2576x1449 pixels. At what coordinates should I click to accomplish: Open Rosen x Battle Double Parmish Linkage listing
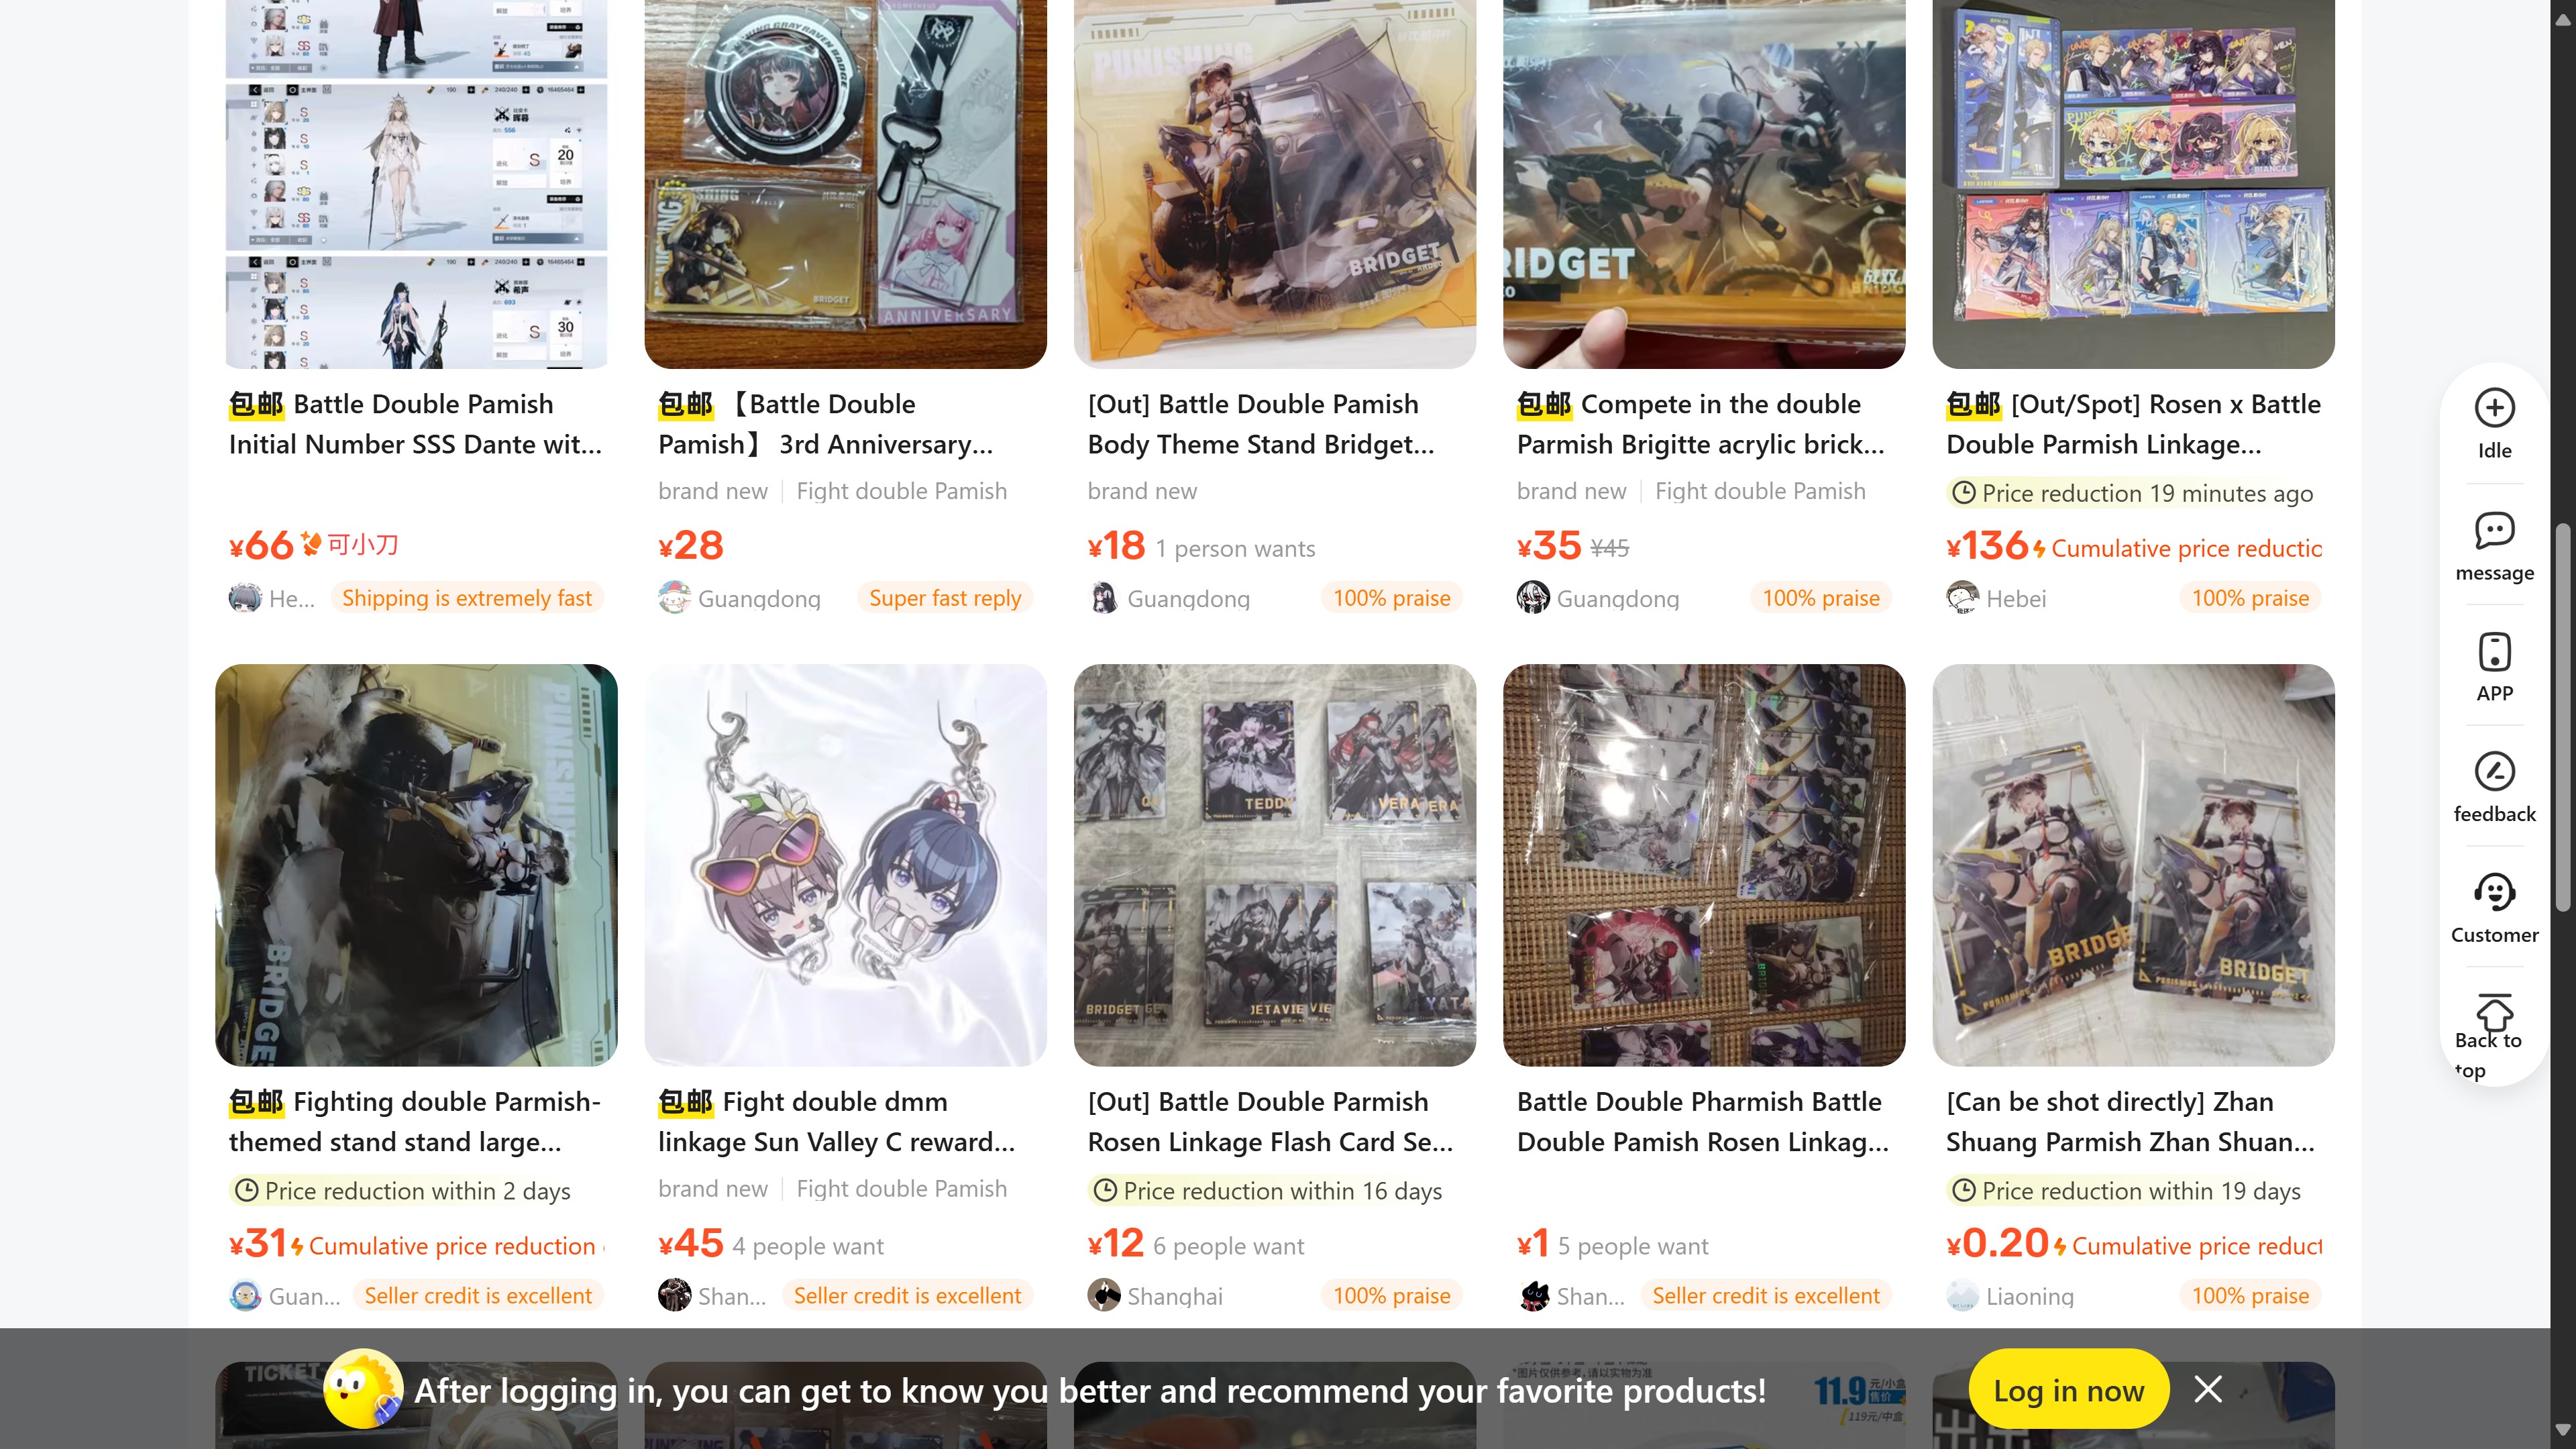tap(2133, 424)
